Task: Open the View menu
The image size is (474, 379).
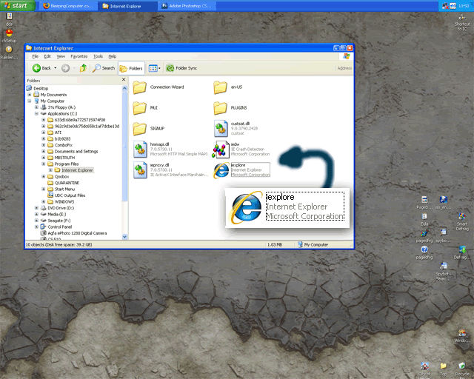Action: pos(61,56)
